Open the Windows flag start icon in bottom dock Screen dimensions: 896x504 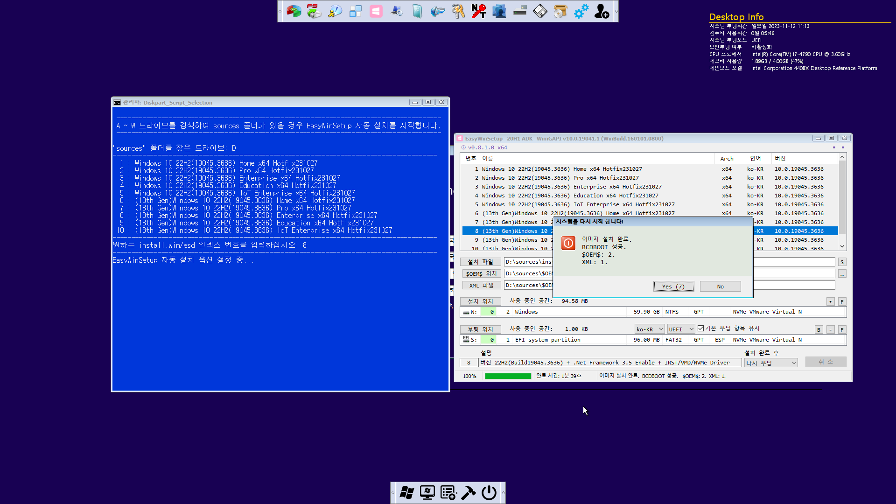coord(407,492)
